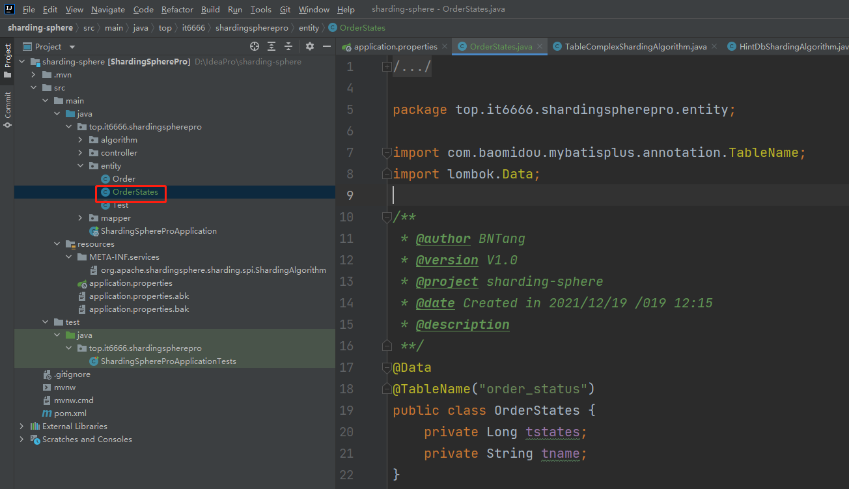Collapse the sharding-sphere root node
Viewport: 849px width, 489px height.
21,62
